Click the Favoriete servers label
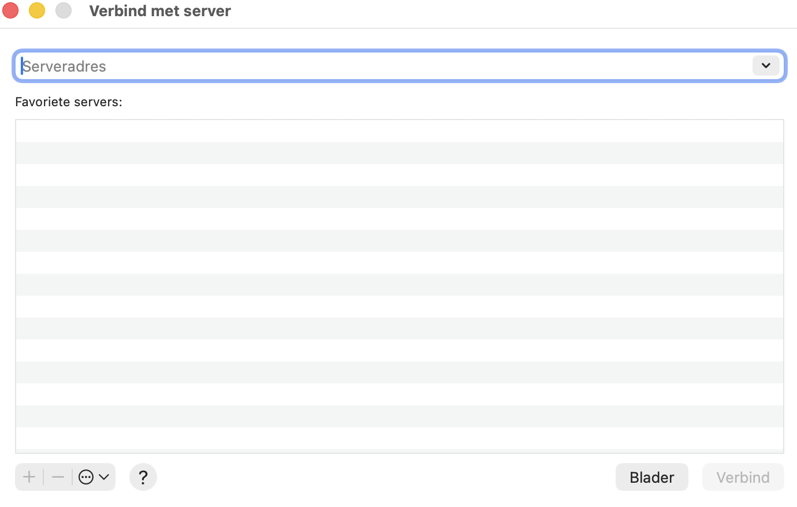797x507 pixels. (x=69, y=102)
